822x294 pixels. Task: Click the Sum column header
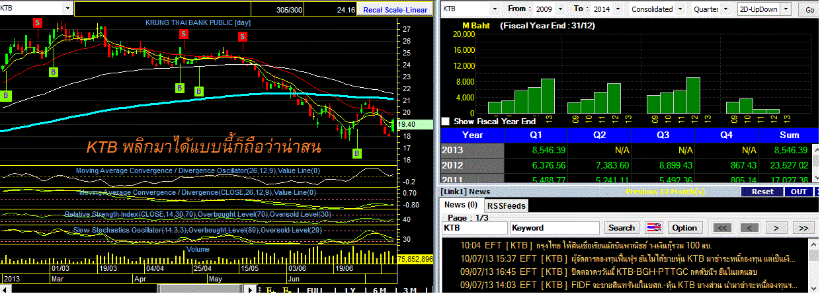pos(788,135)
